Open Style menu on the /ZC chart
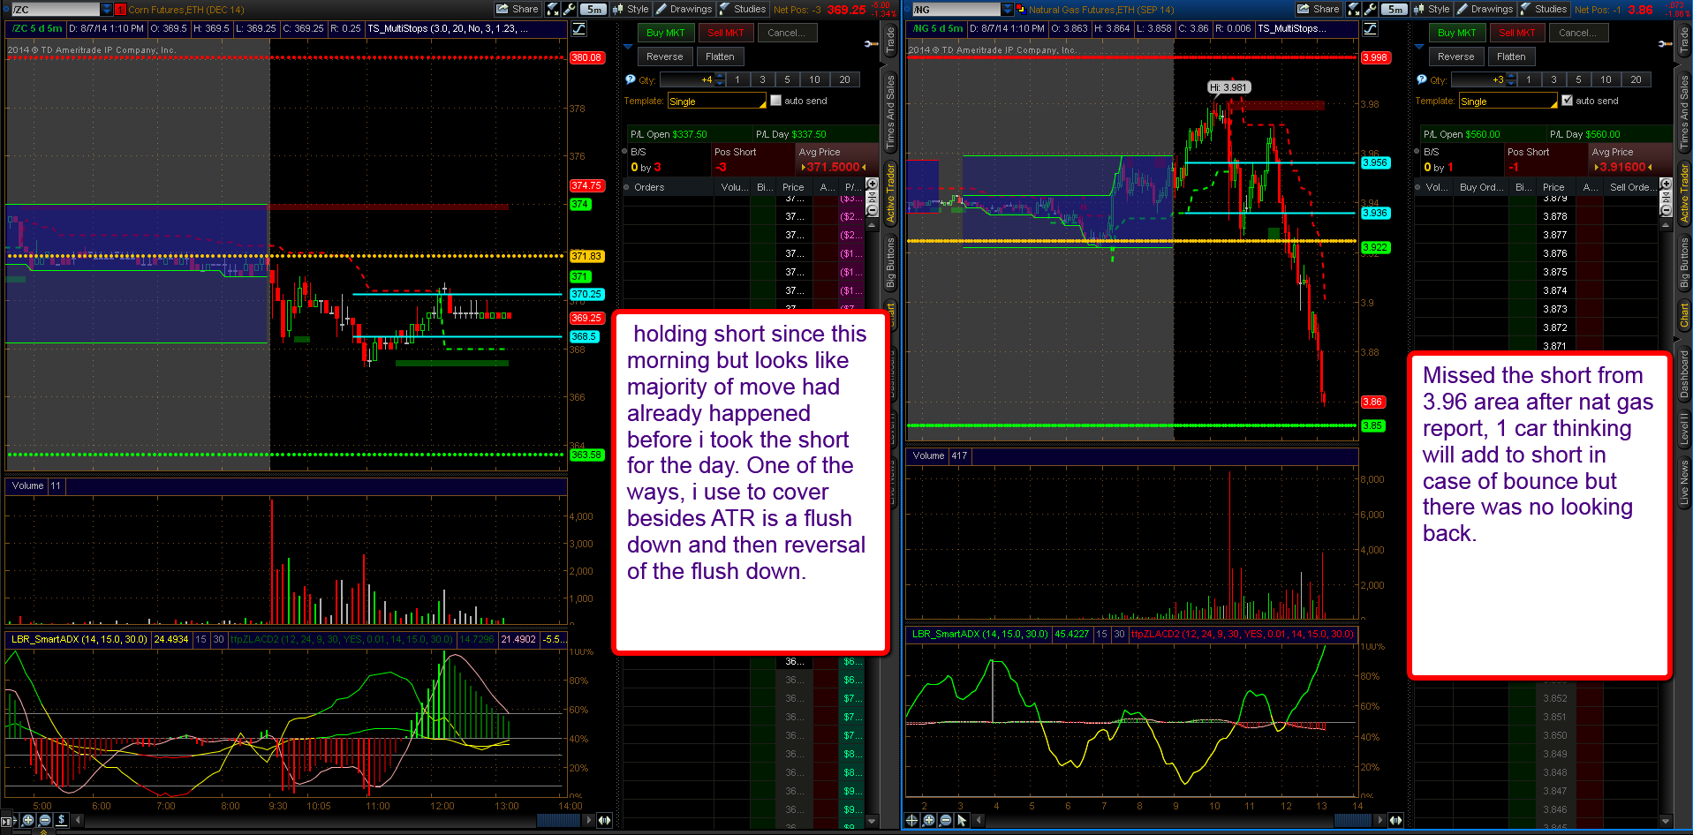 pyautogui.click(x=631, y=9)
